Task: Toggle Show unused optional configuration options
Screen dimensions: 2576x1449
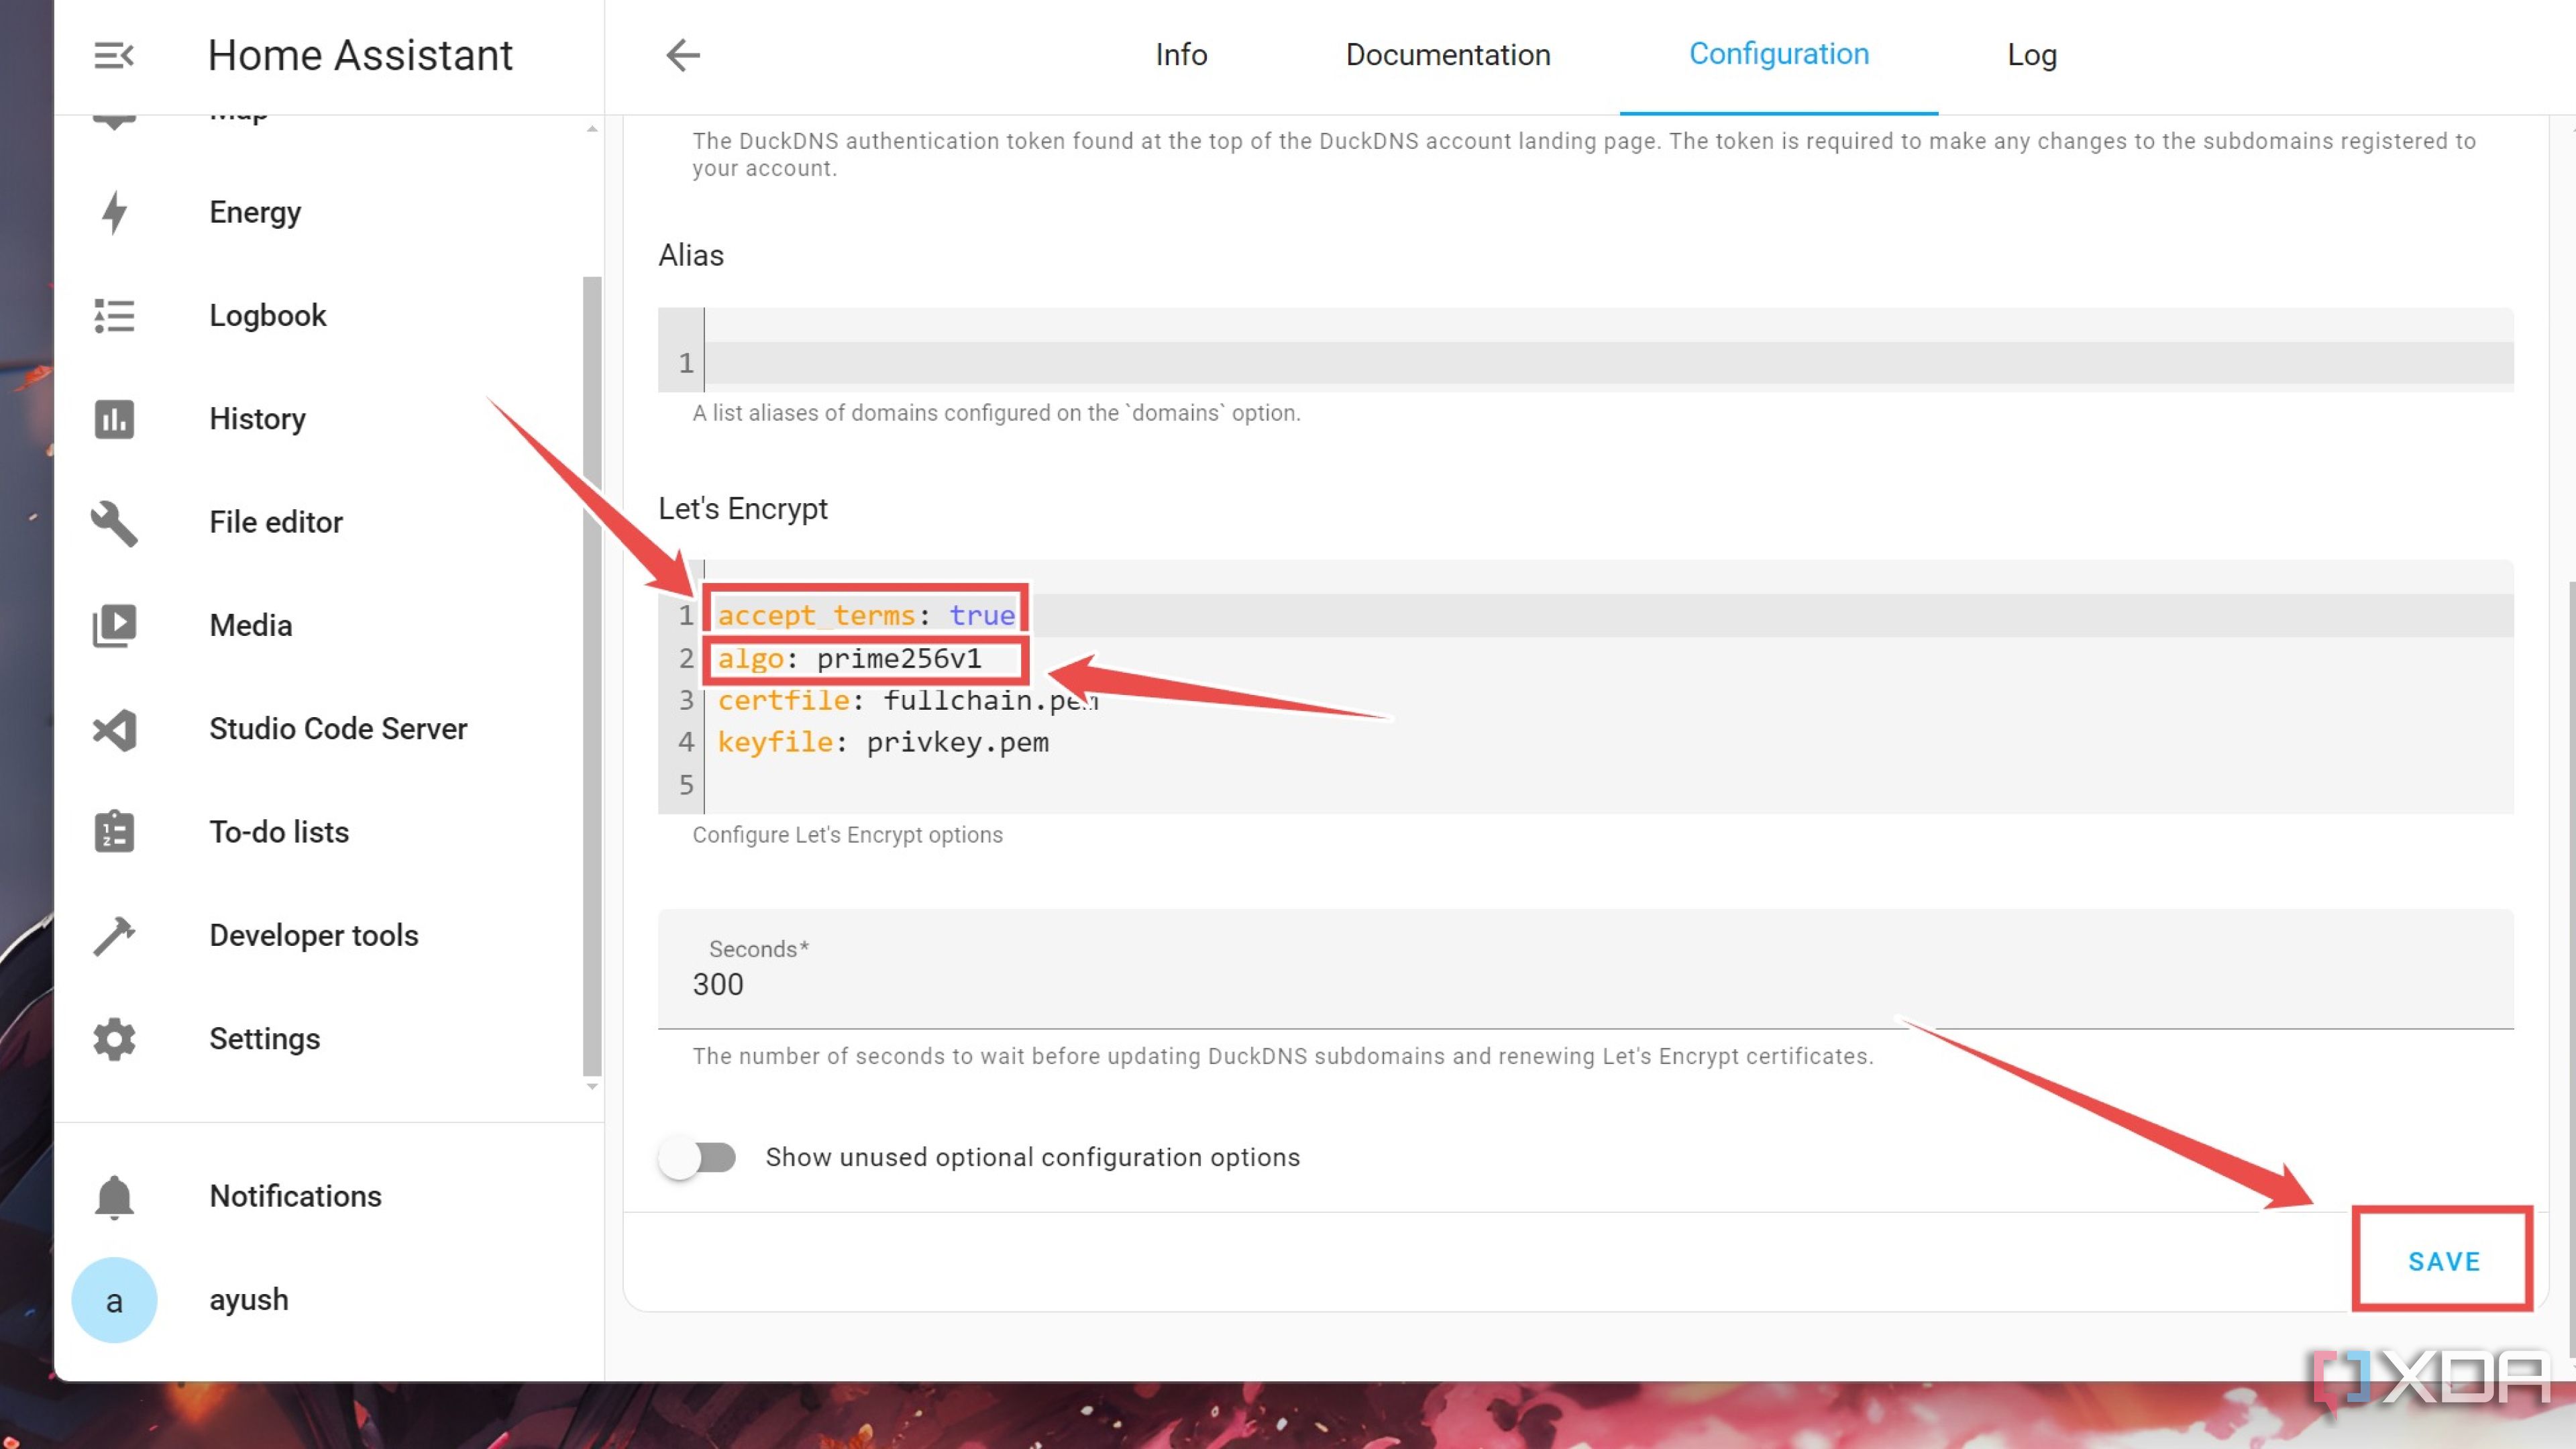Action: pyautogui.click(x=697, y=1157)
